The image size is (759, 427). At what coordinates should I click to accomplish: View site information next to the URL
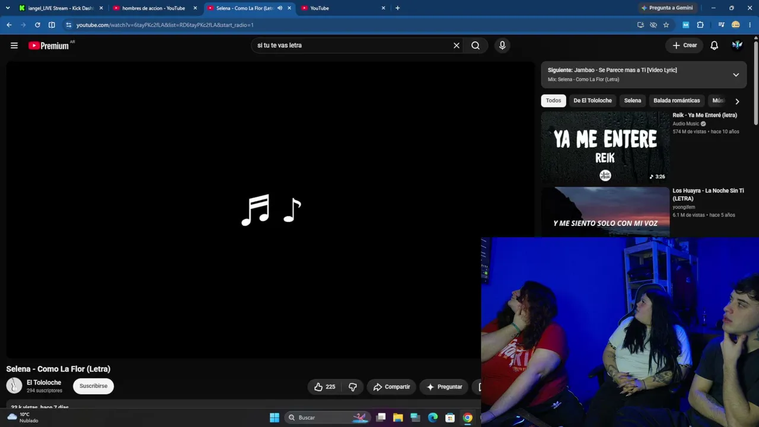(69, 25)
